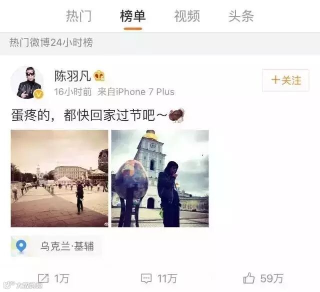The width and height of the screenshot is (320, 292).
Task: View the right egg sculpture photo
Action: (x=160, y=178)
